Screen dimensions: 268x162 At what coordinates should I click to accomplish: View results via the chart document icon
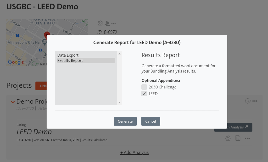tap(238, 138)
